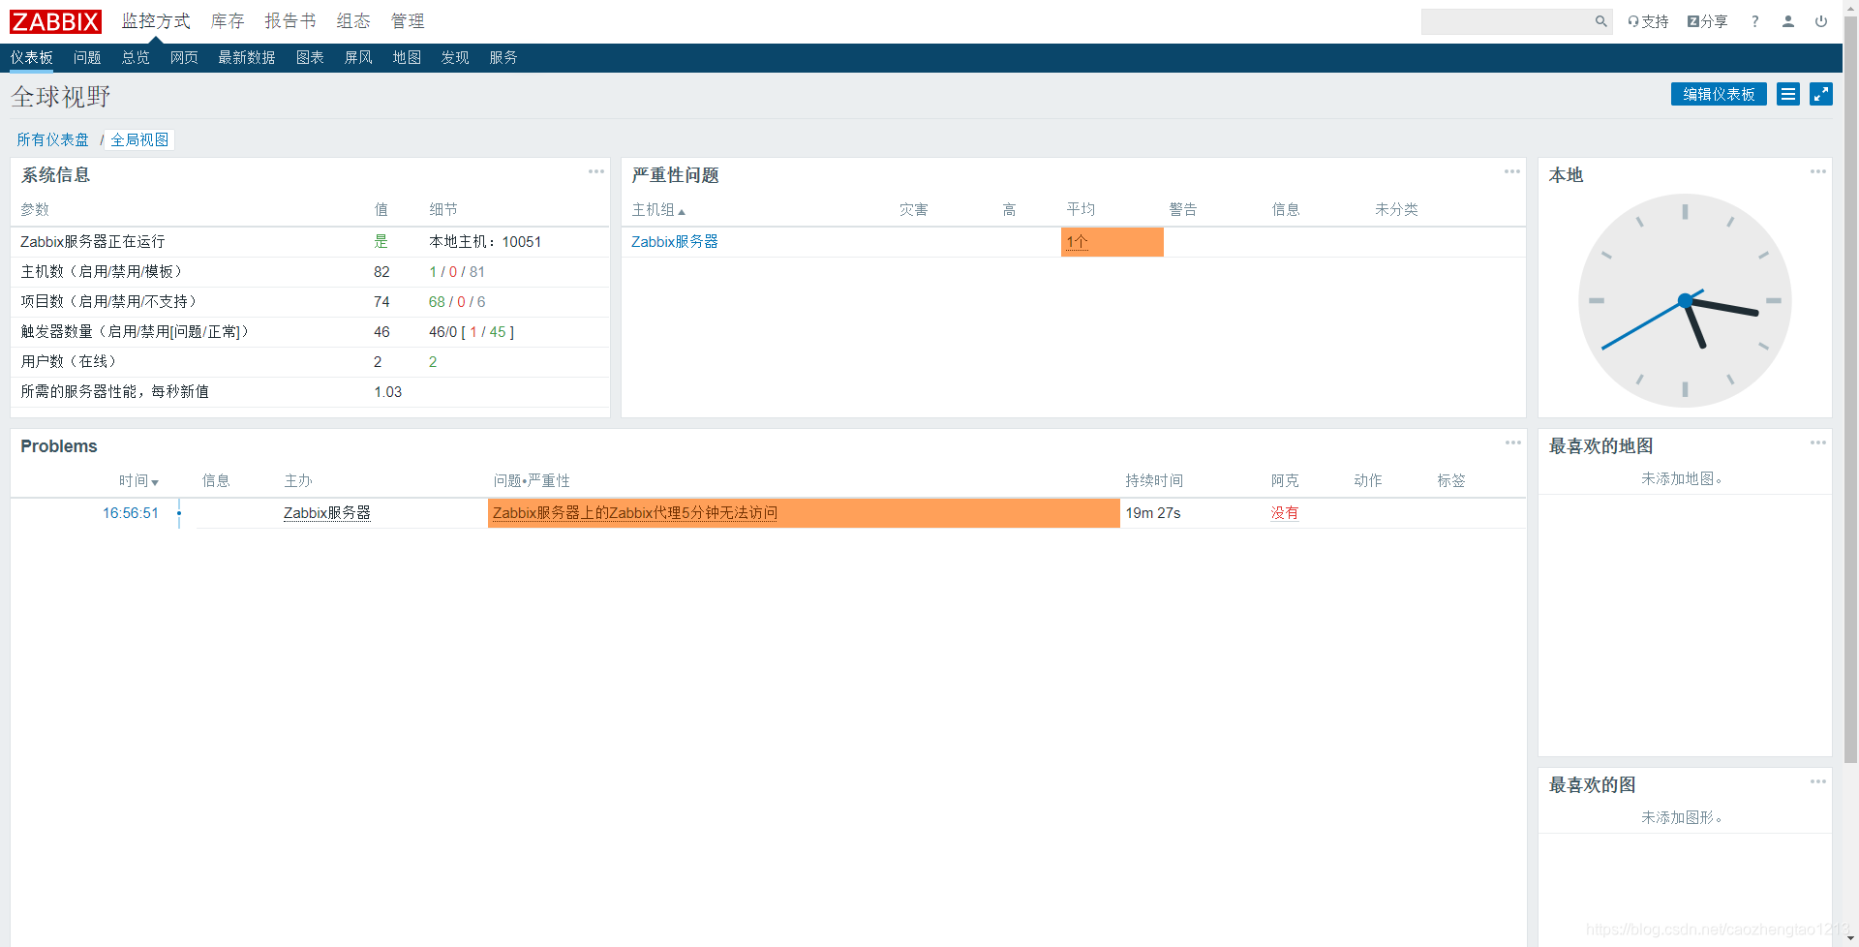Open the user profile icon
The image size is (1859, 947).
coord(1787,21)
